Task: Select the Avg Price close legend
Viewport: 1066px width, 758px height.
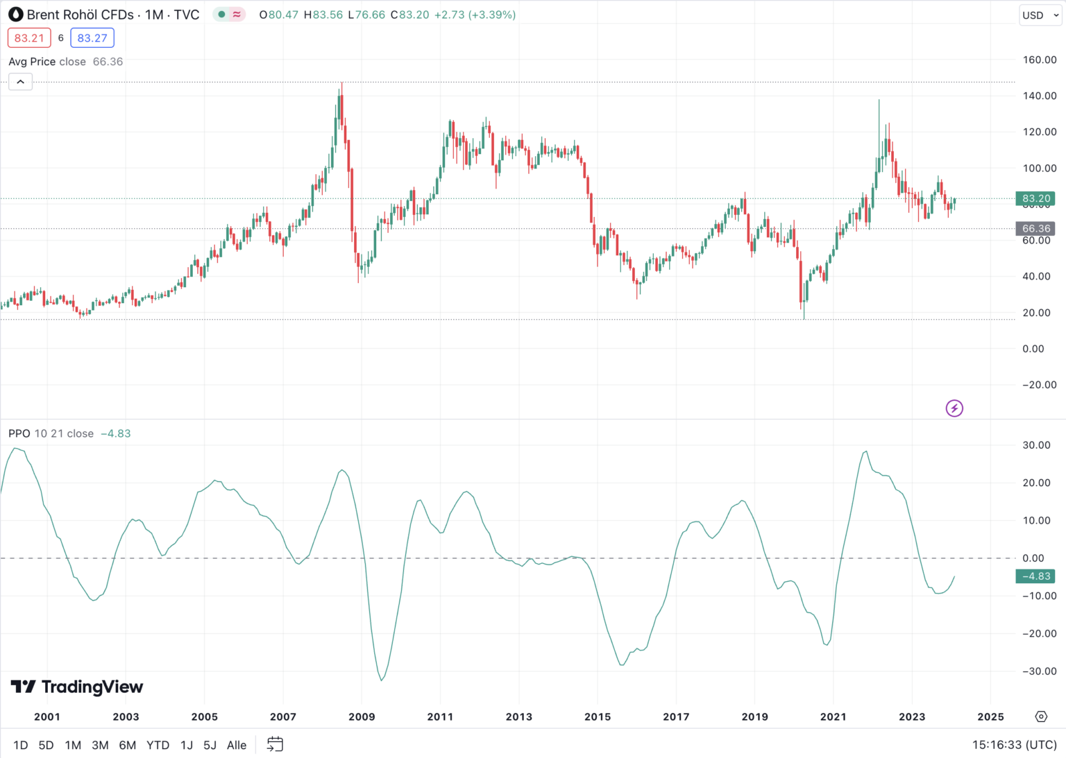Action: pyautogui.click(x=47, y=62)
